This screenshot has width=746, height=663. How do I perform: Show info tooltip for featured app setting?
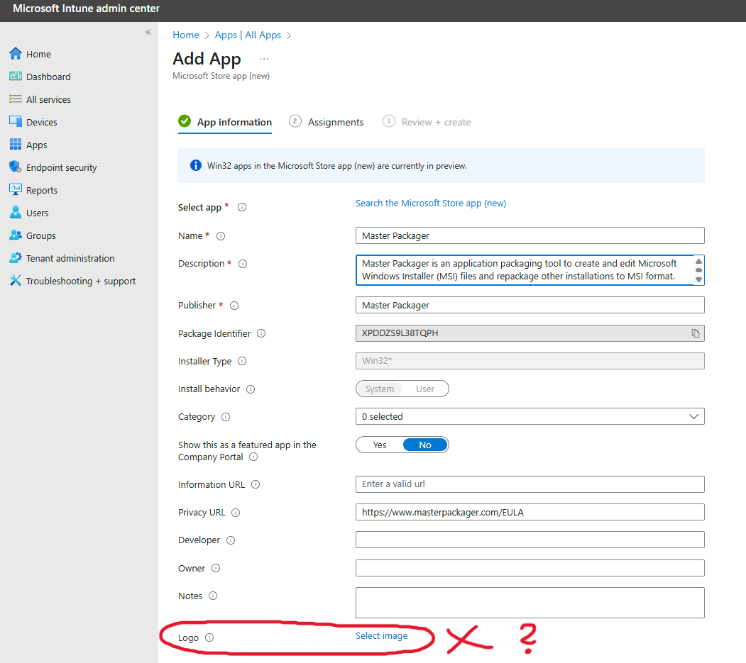coord(253,457)
